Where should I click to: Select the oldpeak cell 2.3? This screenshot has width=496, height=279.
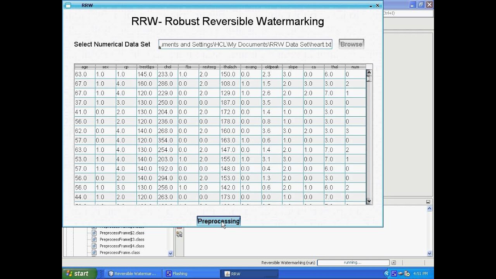click(x=272, y=74)
